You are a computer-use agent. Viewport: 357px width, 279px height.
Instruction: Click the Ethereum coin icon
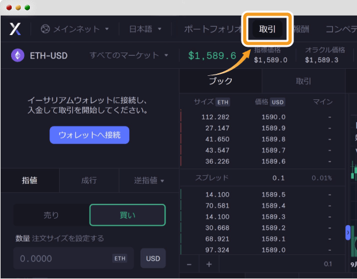click(x=18, y=55)
